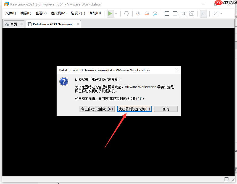The height and width of the screenshot is (184, 237).
Task: Open the printer device dropdown
Action: click(x=127, y=13)
